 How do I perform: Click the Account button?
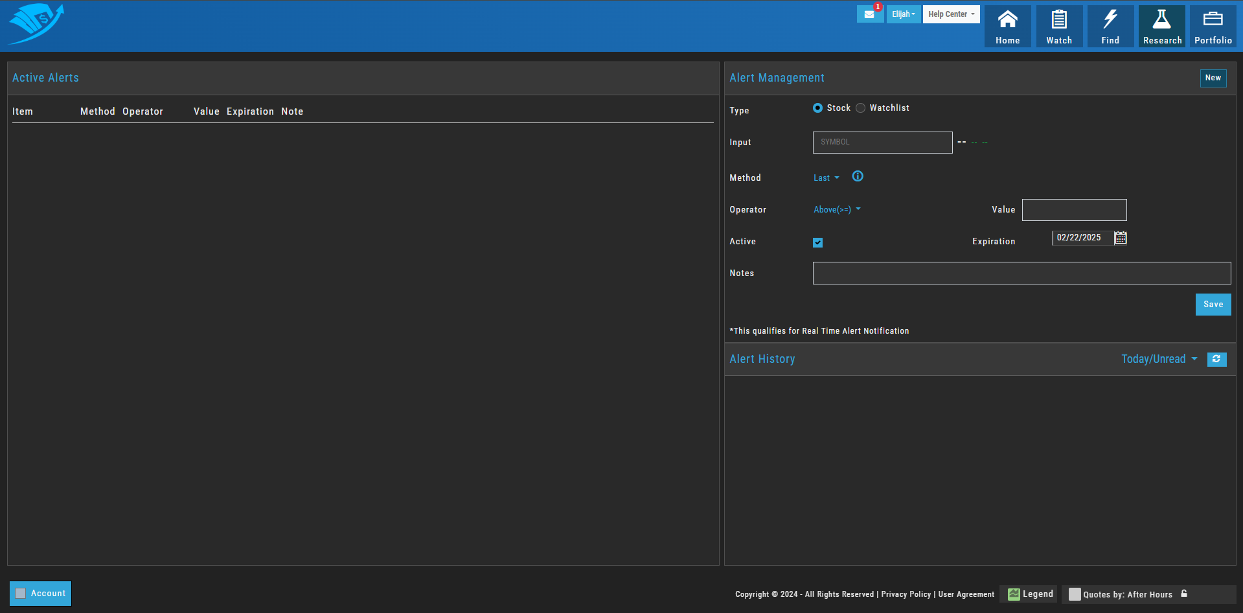[x=40, y=594]
